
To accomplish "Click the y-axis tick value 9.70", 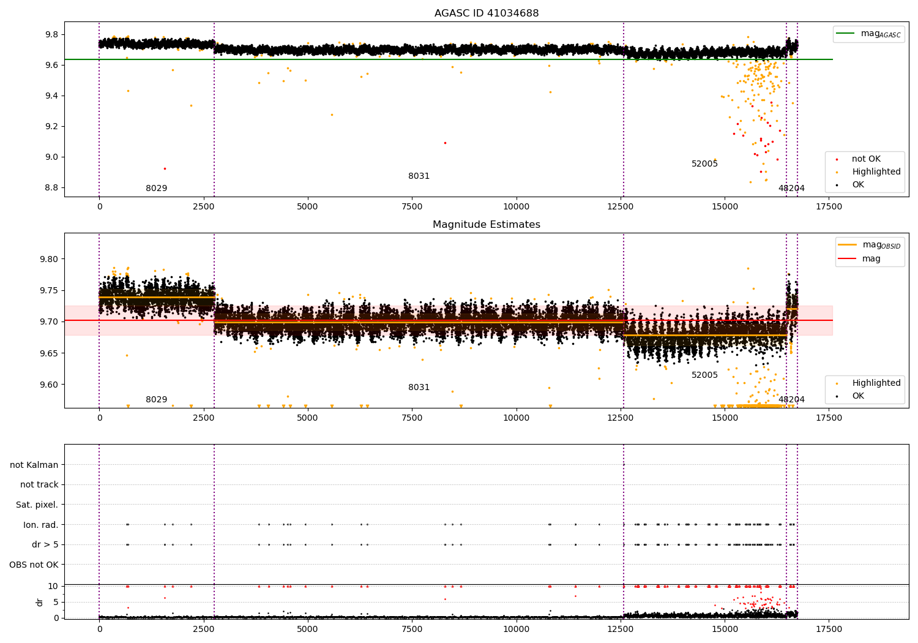I will click(x=48, y=322).
